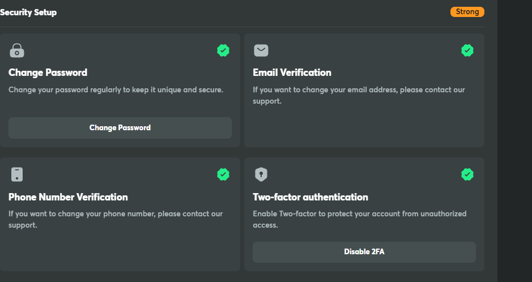Viewport: 532px width, 282px height.
Task: Click green verified badge on Two-factor authentication card
Action: [467, 174]
